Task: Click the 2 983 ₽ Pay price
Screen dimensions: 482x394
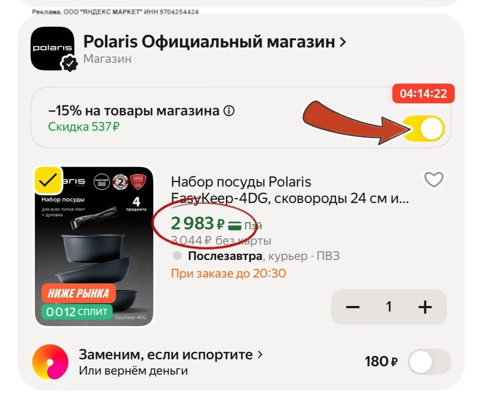Action: pyautogui.click(x=198, y=224)
